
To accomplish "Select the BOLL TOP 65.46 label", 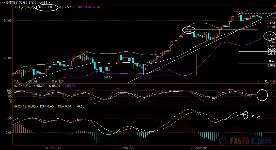I will (66, 7).
